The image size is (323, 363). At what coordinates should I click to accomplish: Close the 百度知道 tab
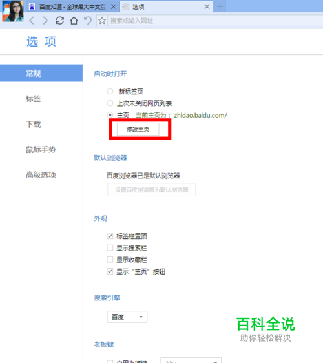click(114, 6)
